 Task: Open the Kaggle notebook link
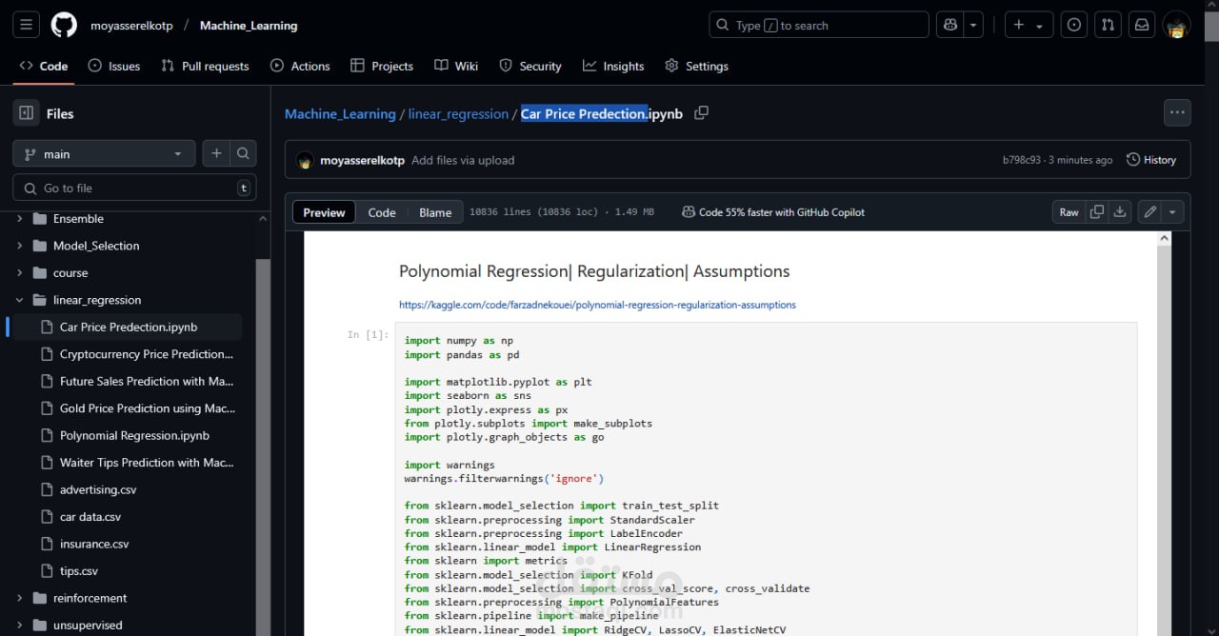(597, 305)
